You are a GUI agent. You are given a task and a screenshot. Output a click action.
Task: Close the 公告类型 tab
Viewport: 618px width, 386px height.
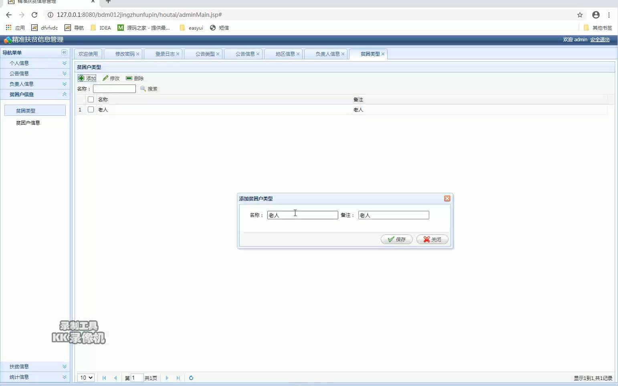click(218, 54)
